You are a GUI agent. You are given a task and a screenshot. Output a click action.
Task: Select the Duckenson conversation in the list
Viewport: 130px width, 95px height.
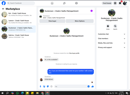click(x=18, y=29)
